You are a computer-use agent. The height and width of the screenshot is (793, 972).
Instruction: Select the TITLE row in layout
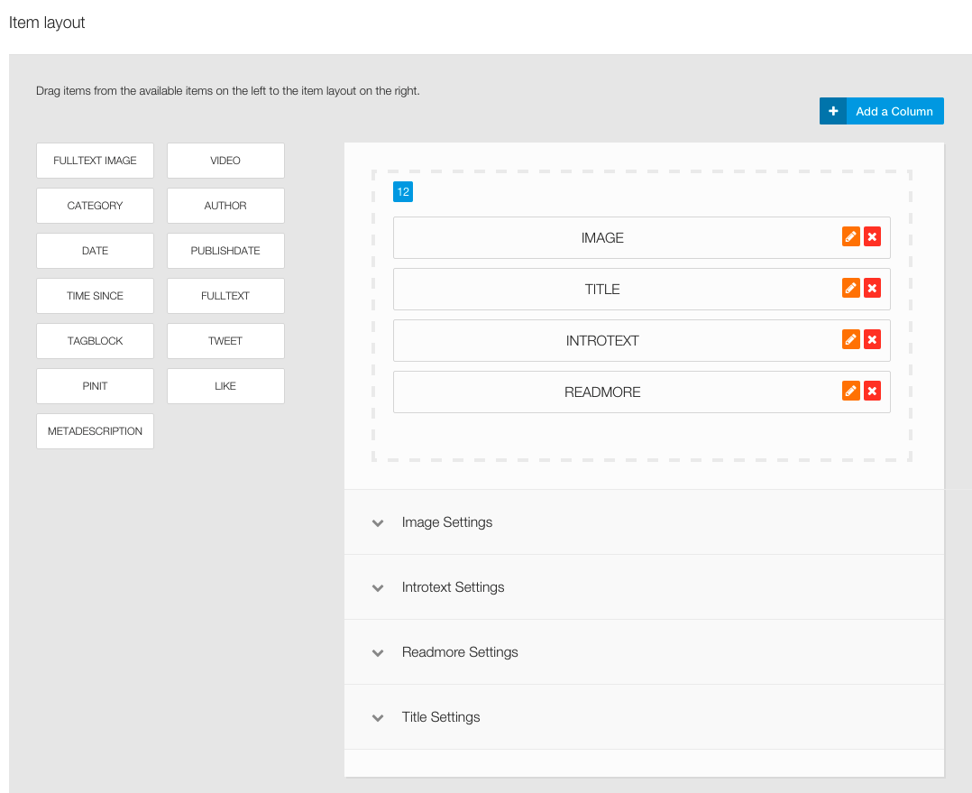click(642, 289)
